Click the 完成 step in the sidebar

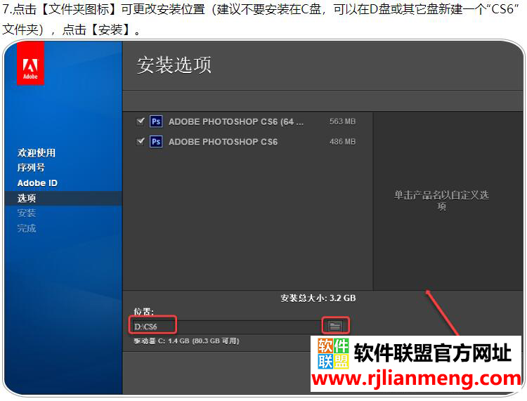tap(27, 229)
